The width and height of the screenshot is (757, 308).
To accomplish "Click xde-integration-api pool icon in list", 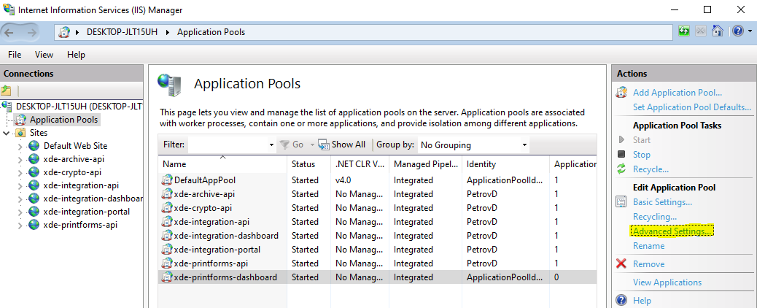I will [167, 222].
